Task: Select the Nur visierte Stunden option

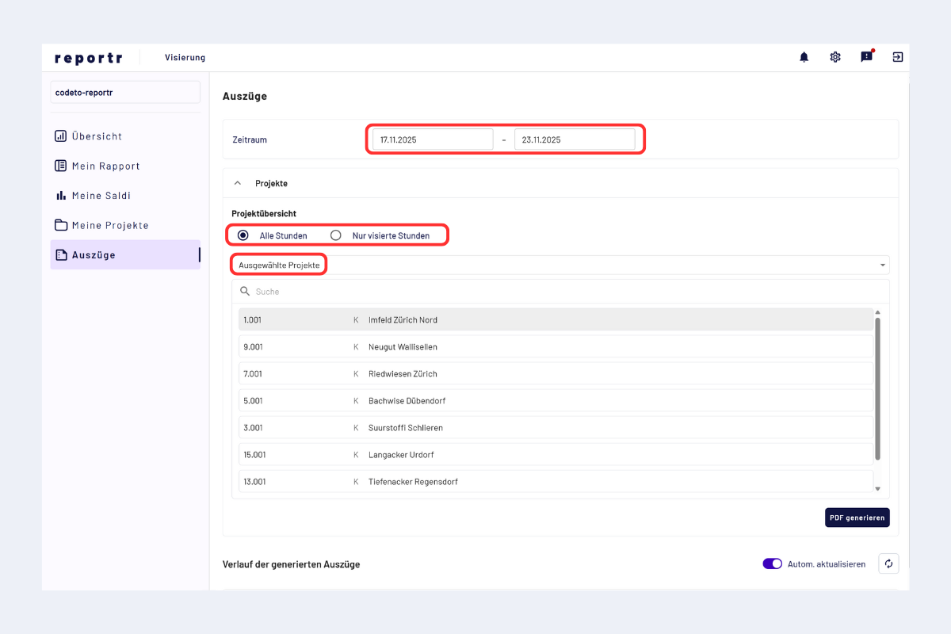Action: (x=336, y=235)
